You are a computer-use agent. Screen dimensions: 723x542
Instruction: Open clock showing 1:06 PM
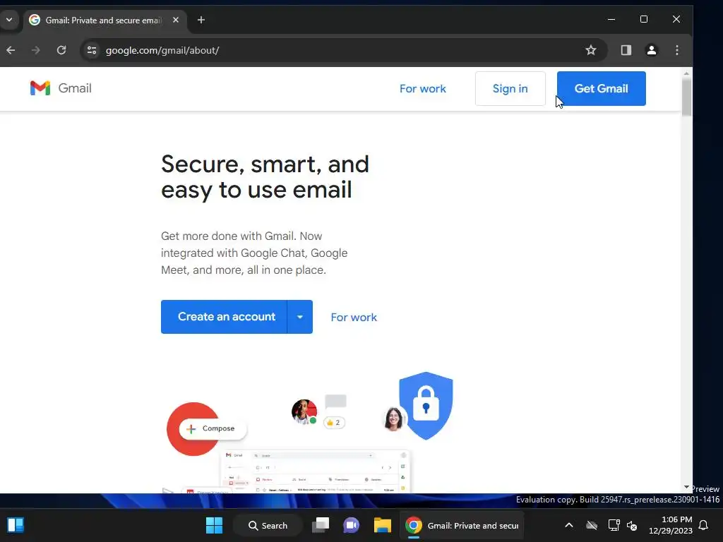(671, 525)
